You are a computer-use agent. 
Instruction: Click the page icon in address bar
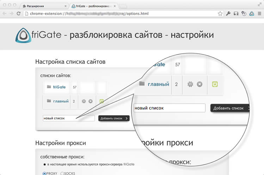tap(26, 14)
